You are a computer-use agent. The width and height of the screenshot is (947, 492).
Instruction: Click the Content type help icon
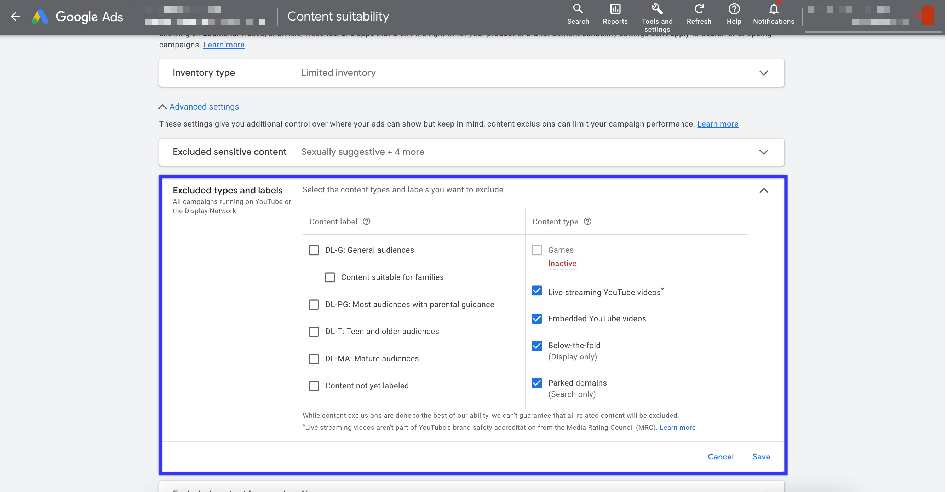click(x=587, y=221)
